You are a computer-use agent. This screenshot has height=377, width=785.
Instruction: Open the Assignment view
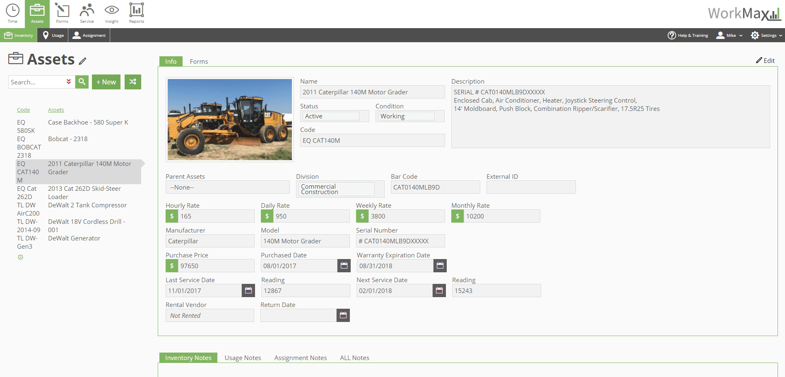click(89, 35)
